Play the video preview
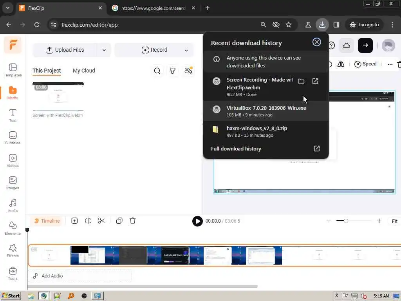Image resolution: width=401 pixels, height=301 pixels. point(197,221)
